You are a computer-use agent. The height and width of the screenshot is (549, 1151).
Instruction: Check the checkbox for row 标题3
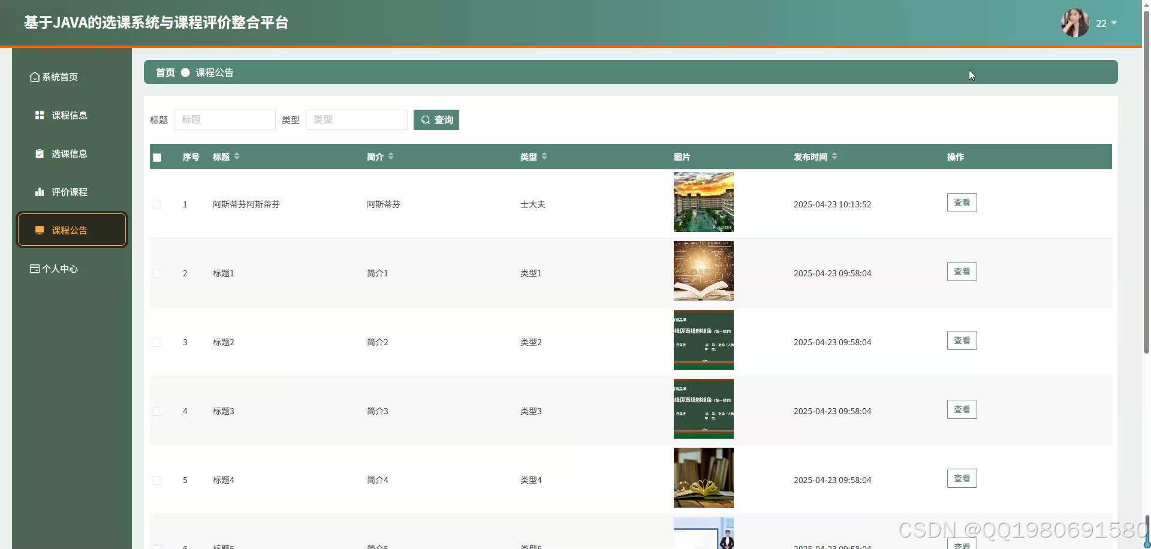pos(157,412)
